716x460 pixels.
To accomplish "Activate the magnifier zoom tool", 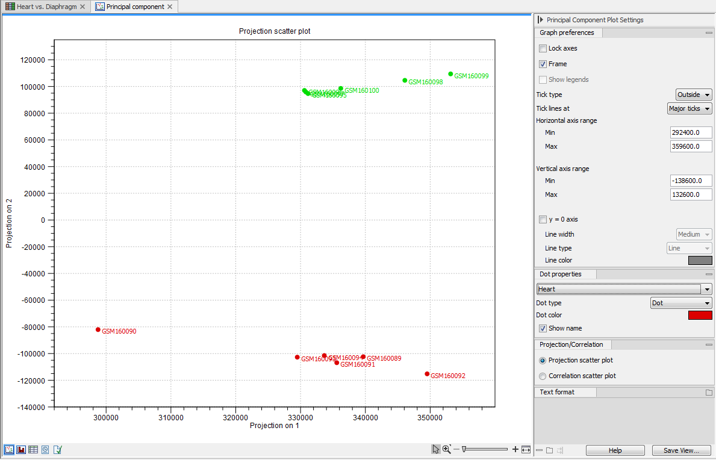I will pyautogui.click(x=447, y=449).
